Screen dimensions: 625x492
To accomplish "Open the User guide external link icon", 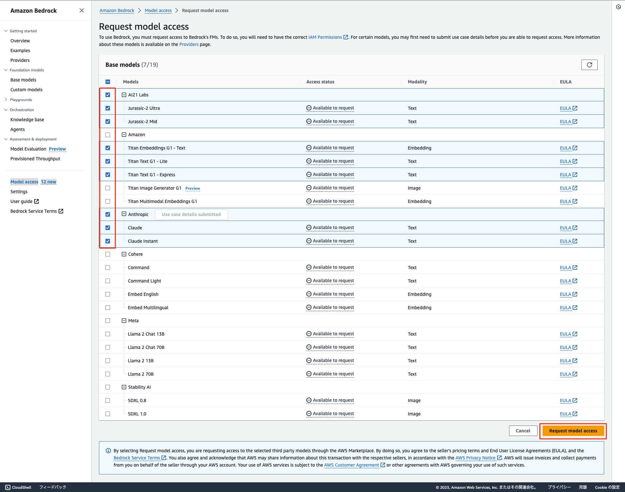I will [36, 201].
